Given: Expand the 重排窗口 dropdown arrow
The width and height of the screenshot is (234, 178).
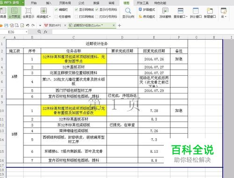Looking at the screenshot, I should click(x=187, y=17).
